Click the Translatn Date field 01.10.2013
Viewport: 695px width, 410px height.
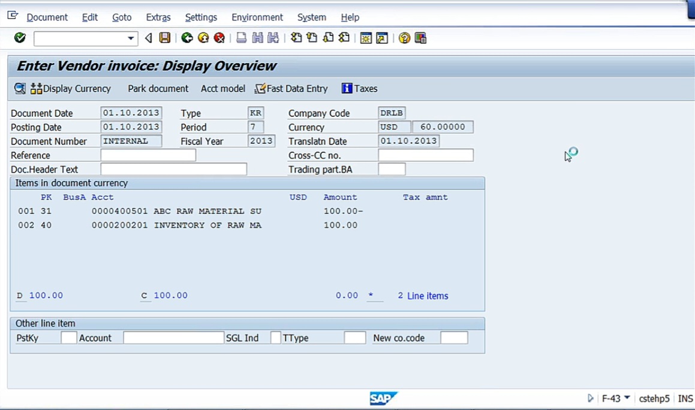click(x=409, y=141)
